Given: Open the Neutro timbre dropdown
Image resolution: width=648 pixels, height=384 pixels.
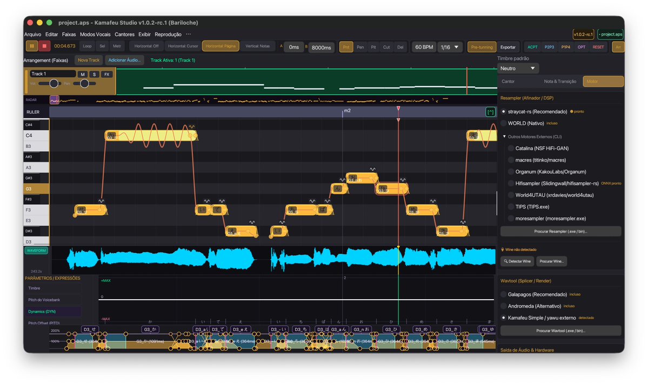Looking at the screenshot, I should [518, 69].
